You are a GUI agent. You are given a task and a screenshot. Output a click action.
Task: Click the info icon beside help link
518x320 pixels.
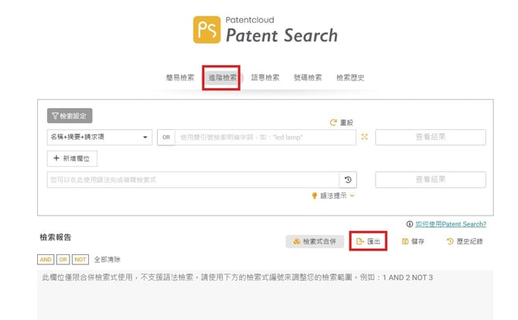[410, 224]
